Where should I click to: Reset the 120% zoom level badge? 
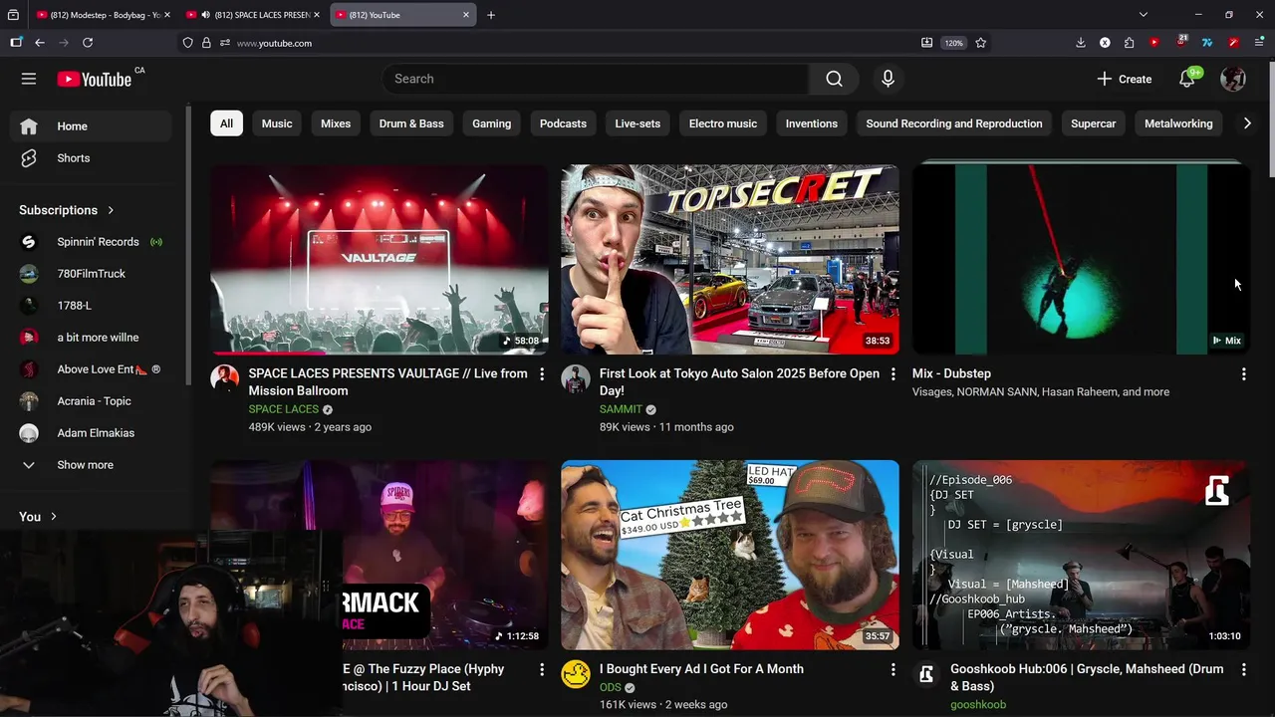point(954,43)
